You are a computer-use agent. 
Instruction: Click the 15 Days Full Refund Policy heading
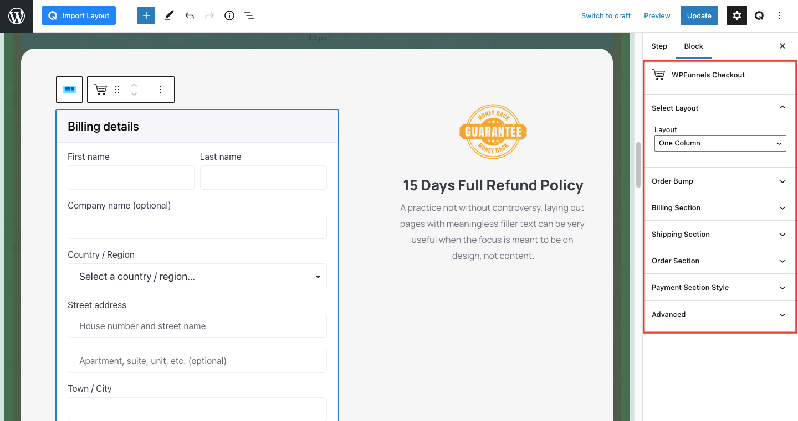pos(493,185)
